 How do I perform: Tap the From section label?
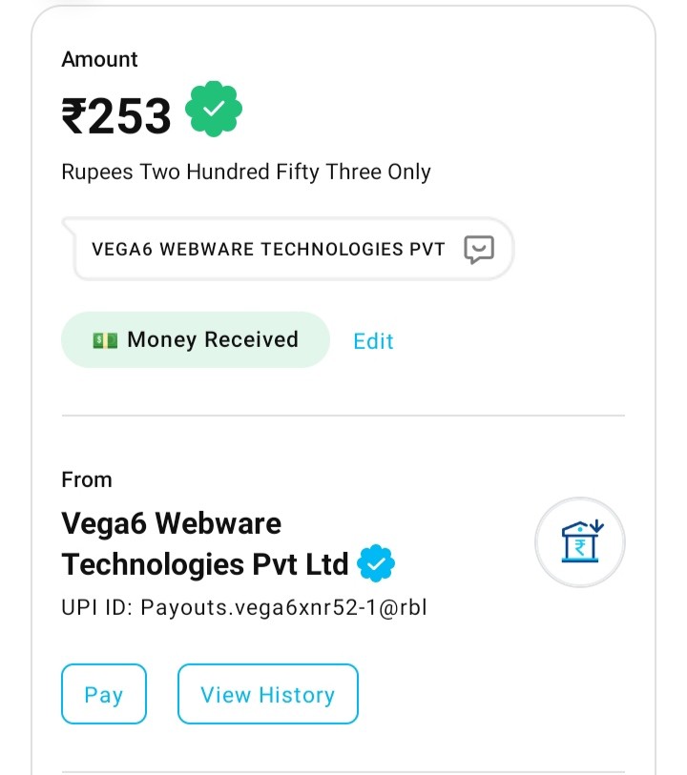(x=87, y=479)
